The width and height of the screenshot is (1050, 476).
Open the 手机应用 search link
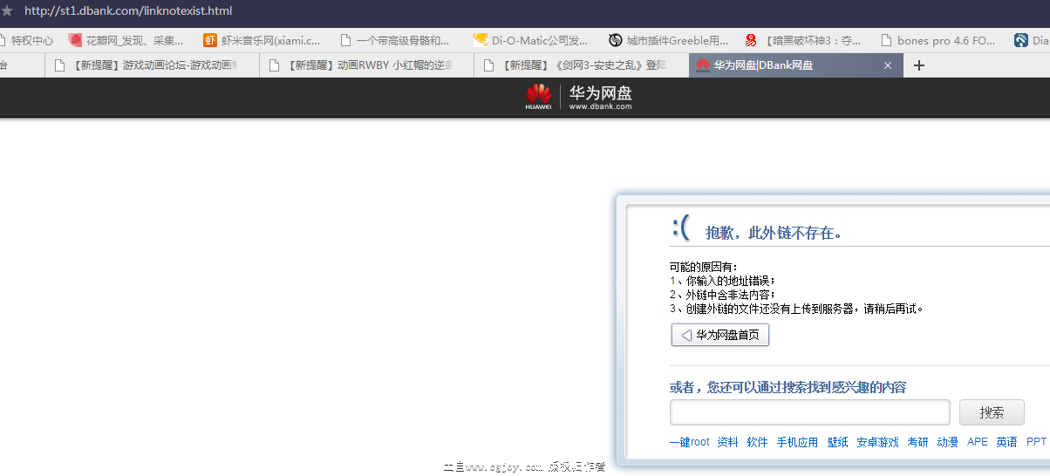point(798,442)
